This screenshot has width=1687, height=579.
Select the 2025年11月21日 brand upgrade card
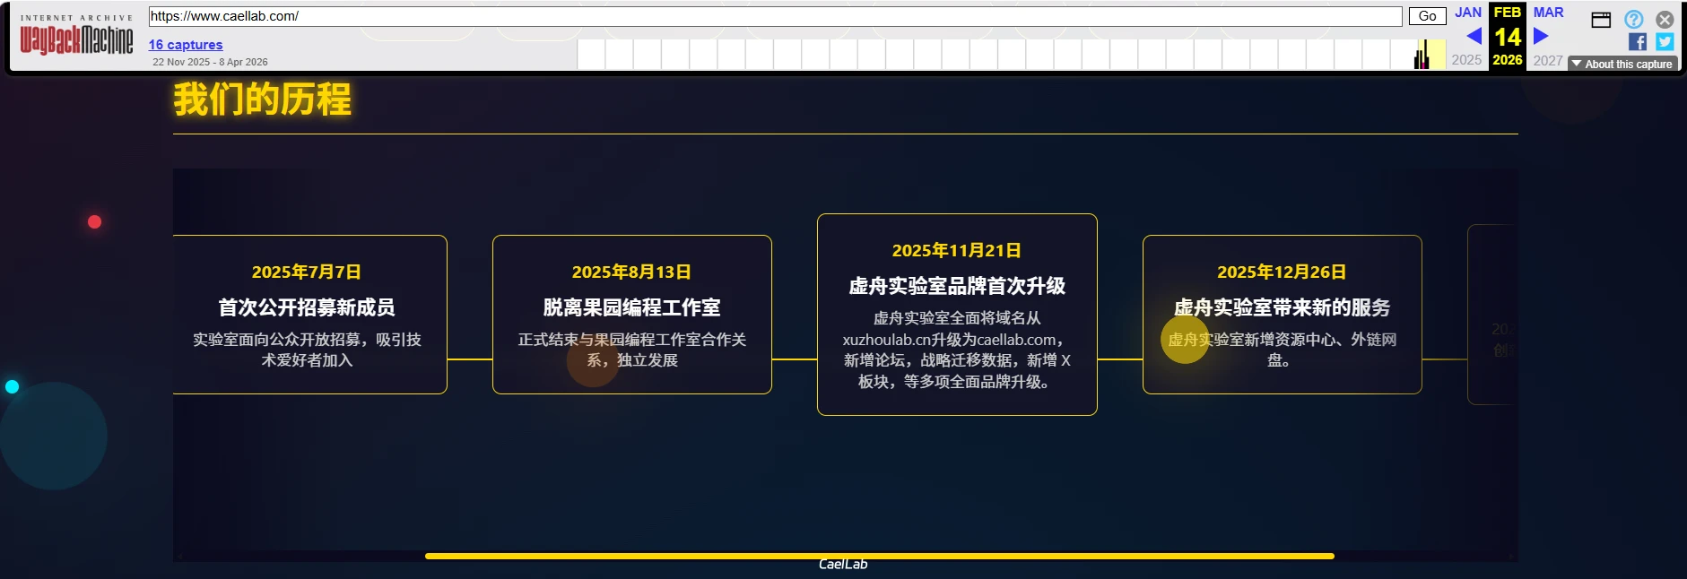tap(957, 315)
